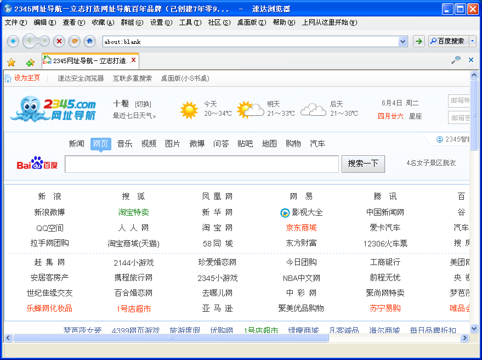Go to the browser home page icon
This screenshot has height=360, width=482.
tap(90, 41)
